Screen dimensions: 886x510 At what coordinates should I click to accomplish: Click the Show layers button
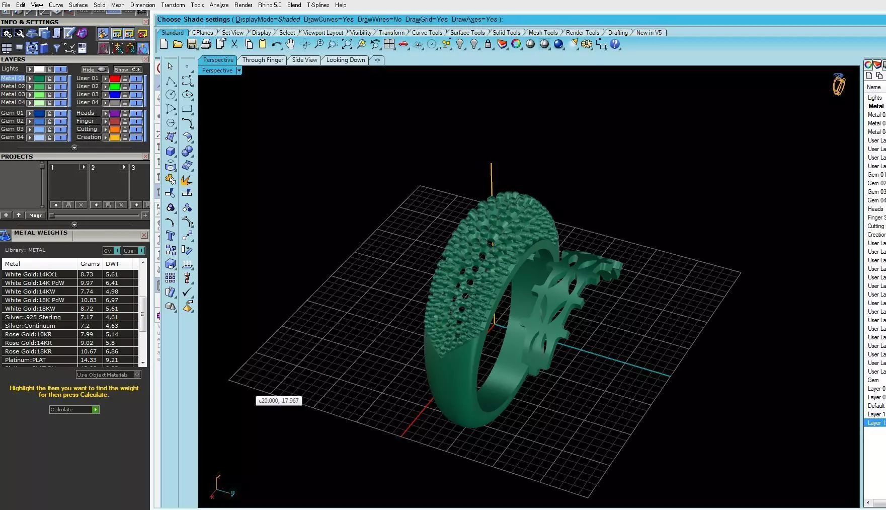point(127,69)
